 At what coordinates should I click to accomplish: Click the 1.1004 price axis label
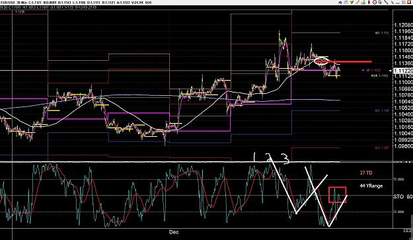(x=403, y=134)
